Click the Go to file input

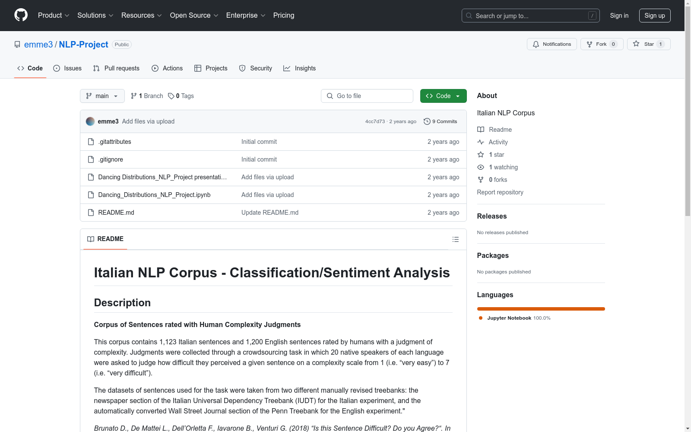(x=367, y=96)
